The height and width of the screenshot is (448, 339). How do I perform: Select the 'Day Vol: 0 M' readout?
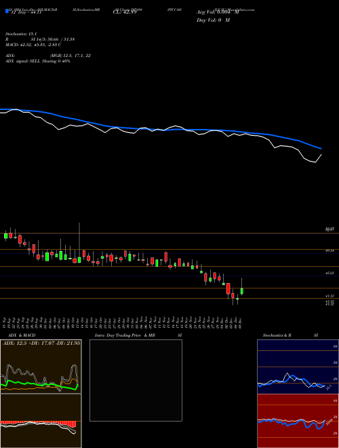pyautogui.click(x=213, y=20)
